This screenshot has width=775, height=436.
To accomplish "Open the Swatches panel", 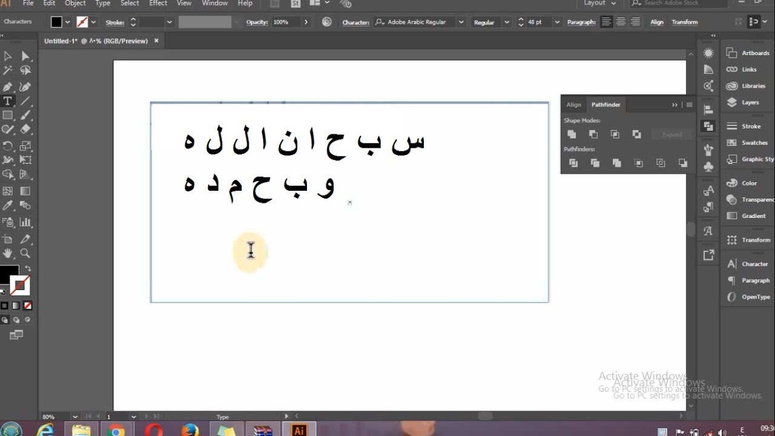I will click(751, 142).
